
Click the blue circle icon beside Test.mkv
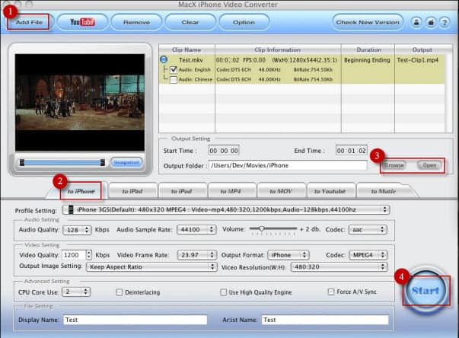pyautogui.click(x=164, y=59)
